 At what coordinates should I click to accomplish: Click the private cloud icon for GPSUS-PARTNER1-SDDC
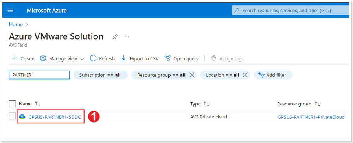(22, 116)
